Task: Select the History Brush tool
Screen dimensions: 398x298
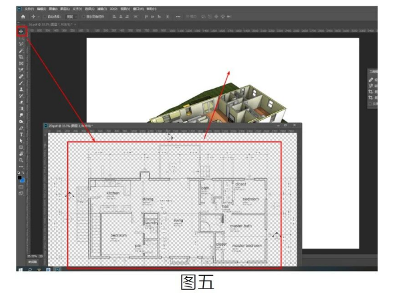Action: (21, 96)
